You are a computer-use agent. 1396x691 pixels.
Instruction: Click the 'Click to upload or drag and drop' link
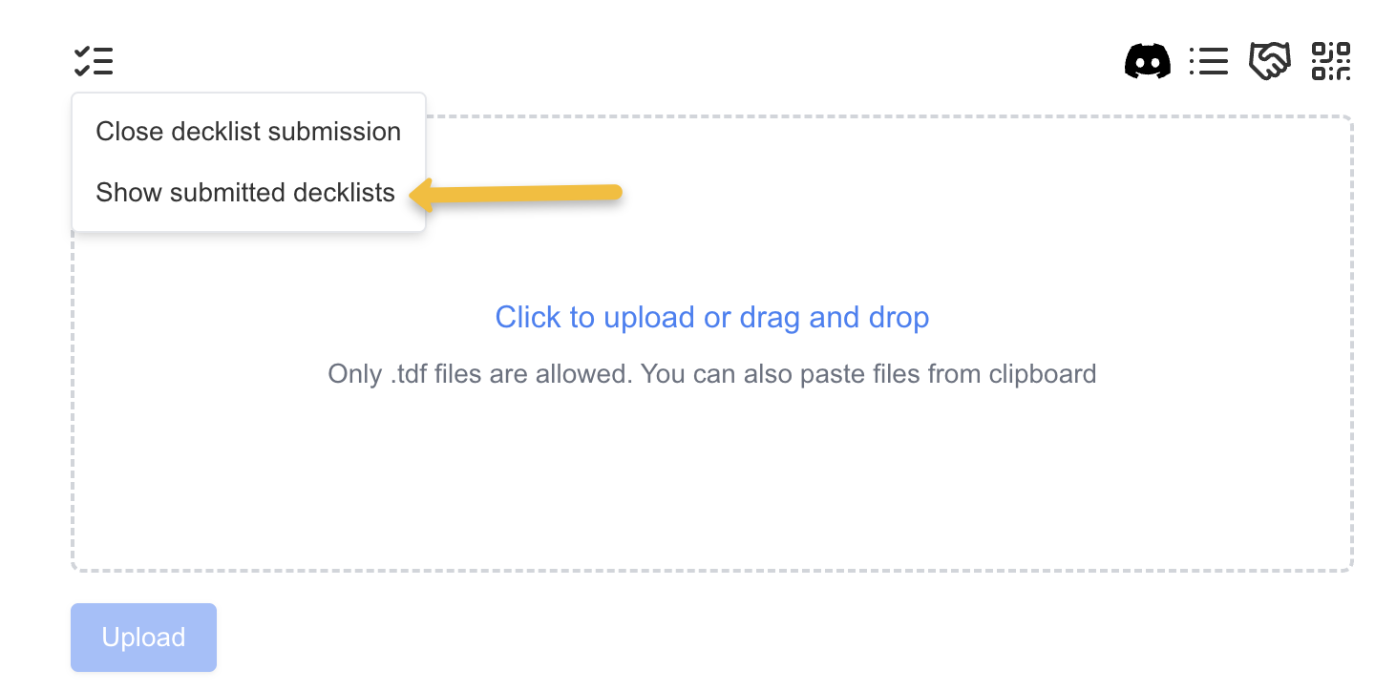(x=711, y=317)
